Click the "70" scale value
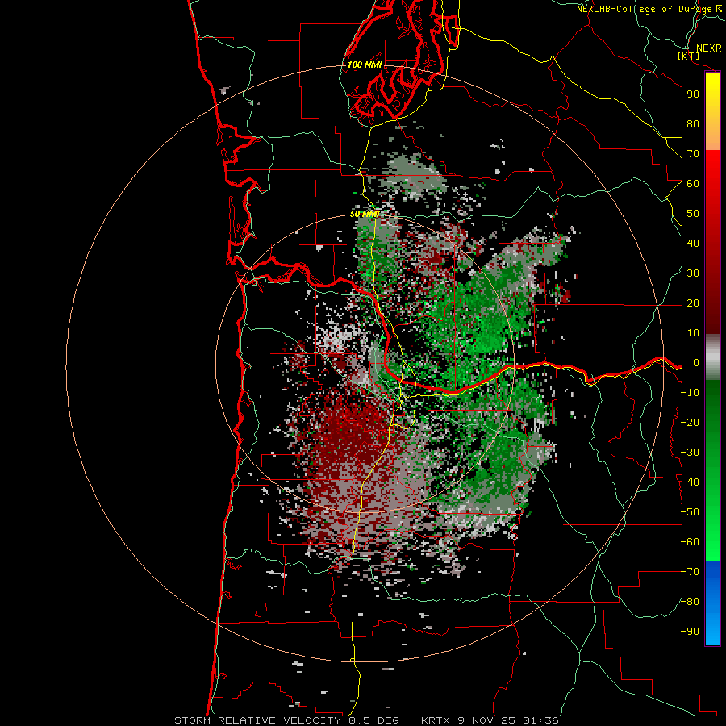The height and width of the screenshot is (726, 726). tap(693, 154)
